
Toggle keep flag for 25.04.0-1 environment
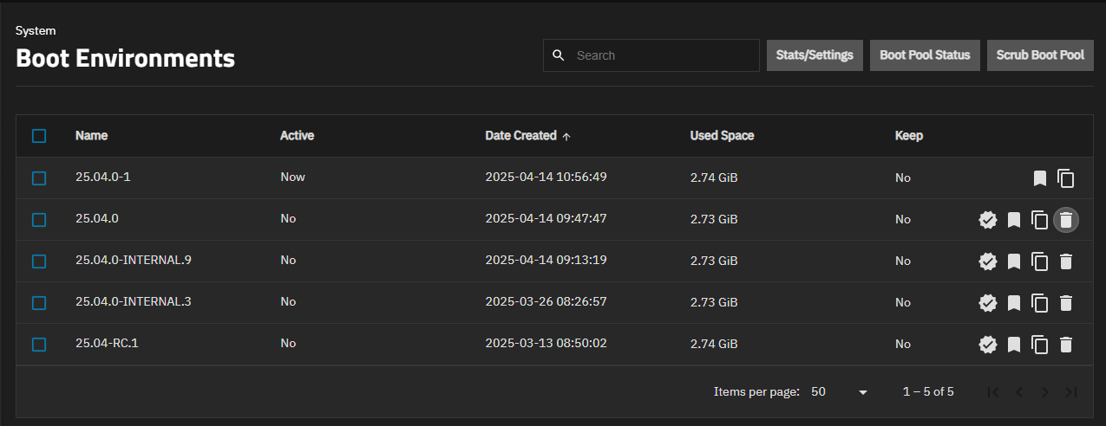(1039, 178)
